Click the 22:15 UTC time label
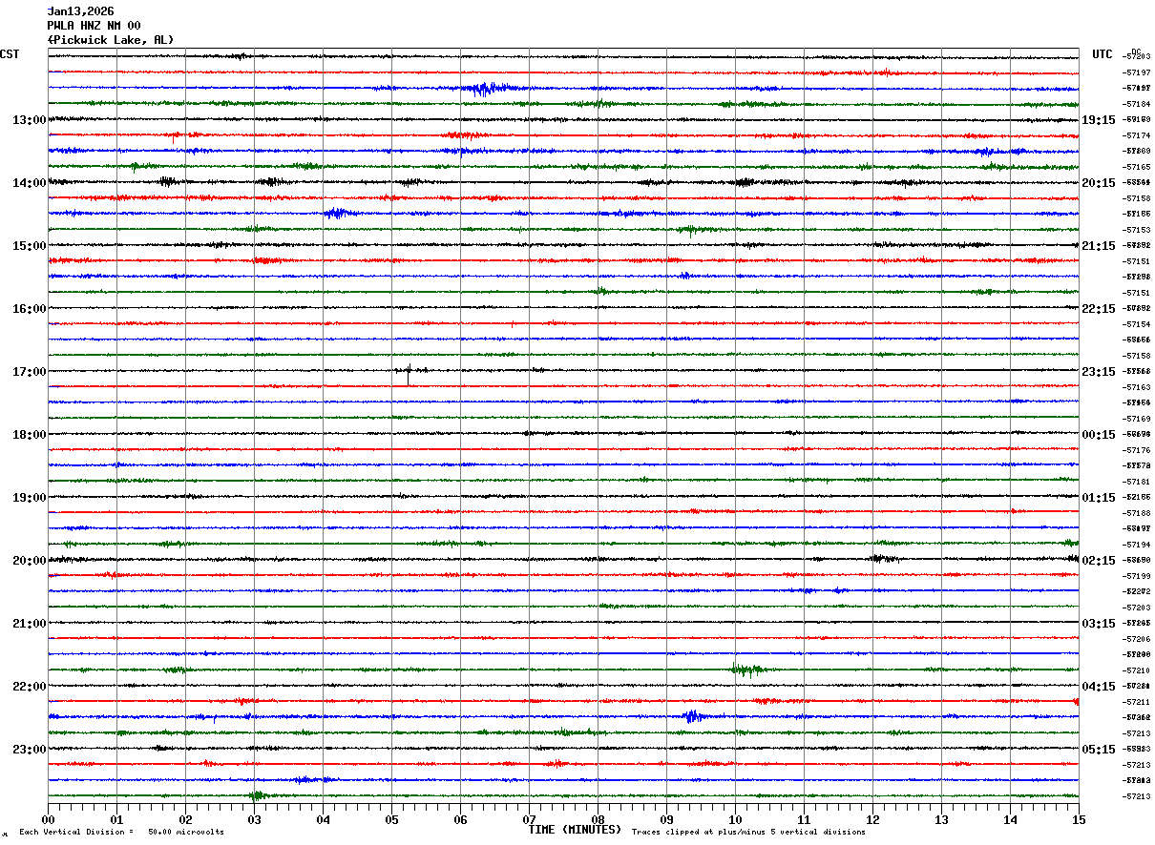1155x845 pixels. 1098,309
